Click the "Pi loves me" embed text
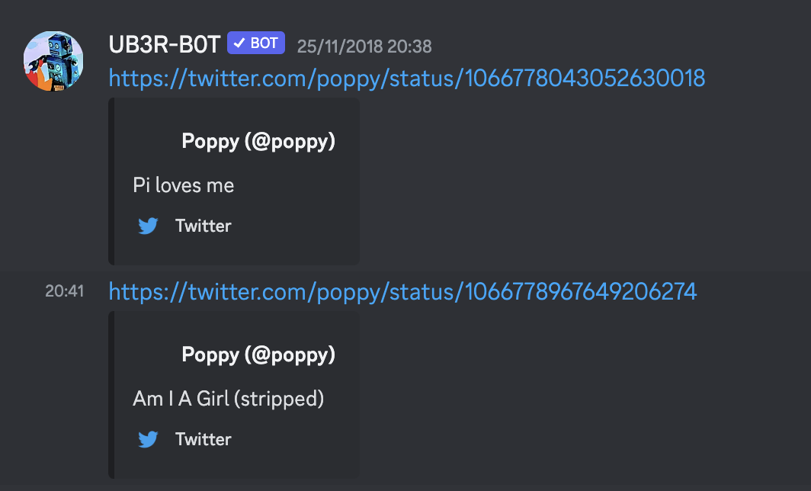 pos(184,185)
